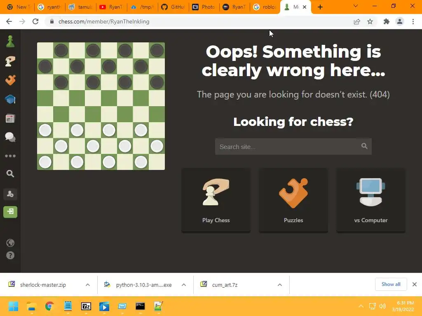Reload the page with refresh icon
The height and width of the screenshot is (316, 422).
click(x=35, y=21)
